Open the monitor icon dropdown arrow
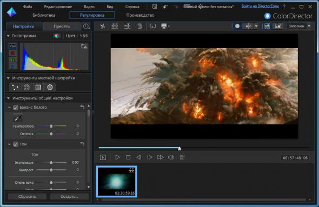The image size is (319, 207). point(169,26)
